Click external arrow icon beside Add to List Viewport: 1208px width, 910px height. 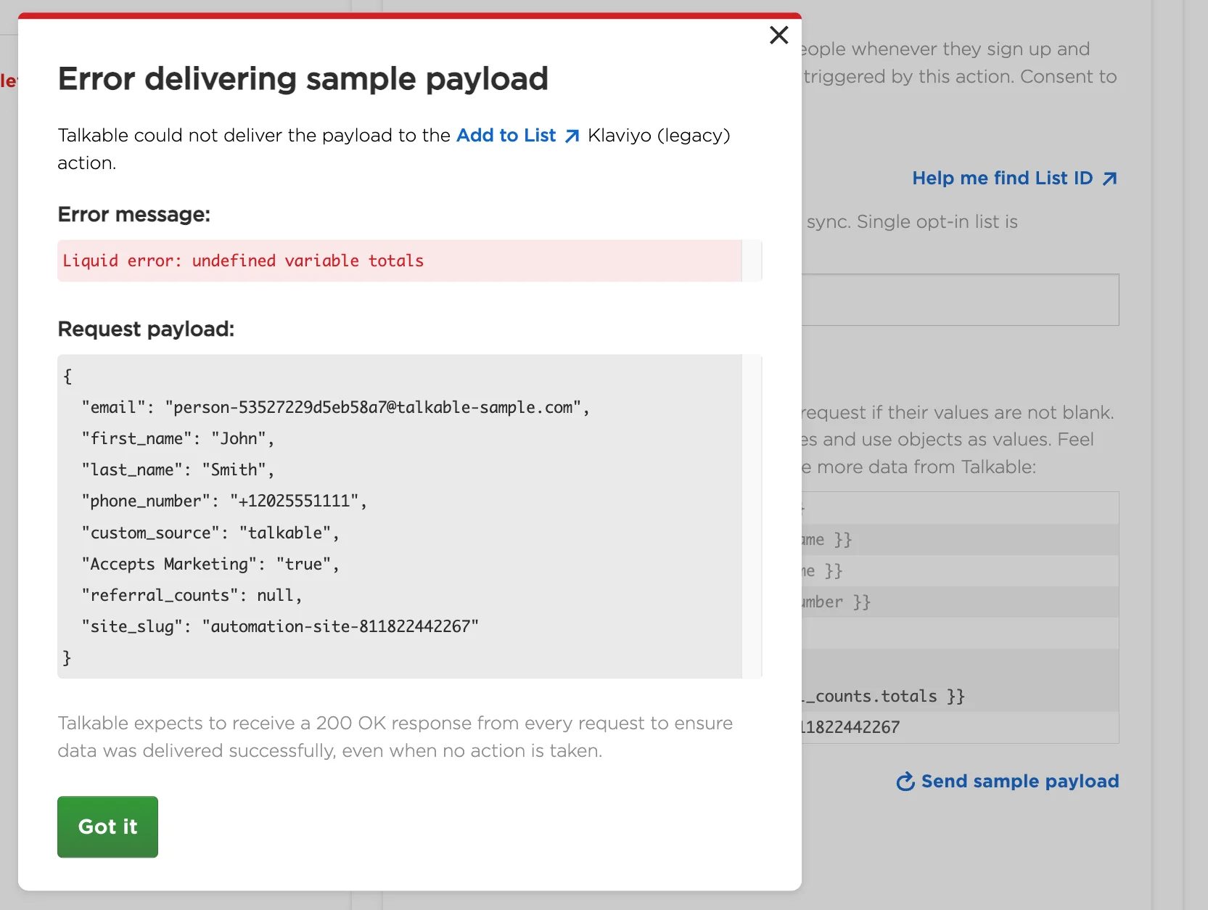[572, 136]
